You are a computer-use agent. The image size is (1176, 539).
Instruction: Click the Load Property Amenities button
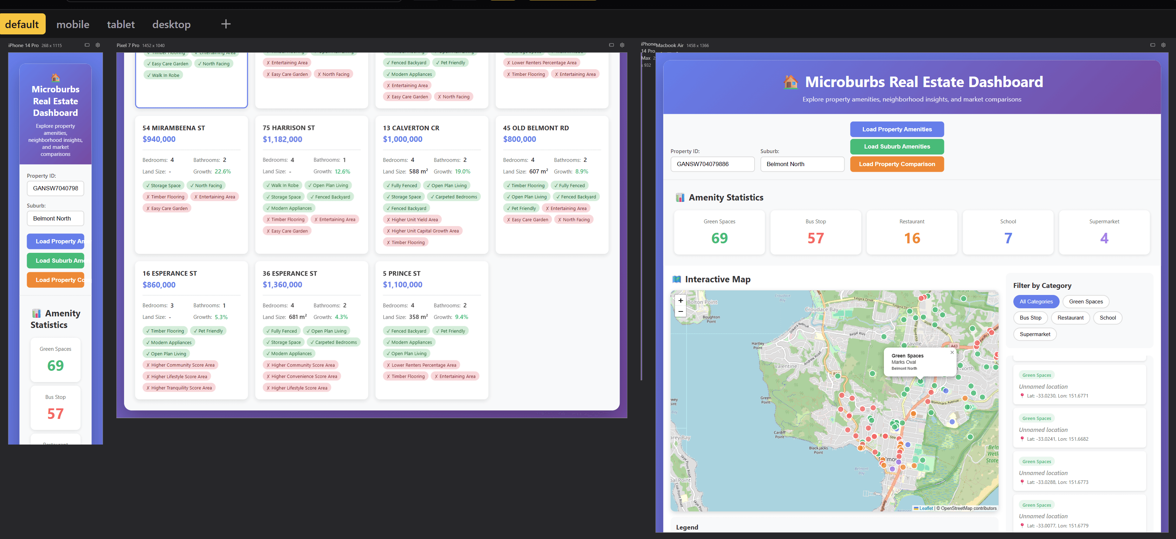point(897,129)
